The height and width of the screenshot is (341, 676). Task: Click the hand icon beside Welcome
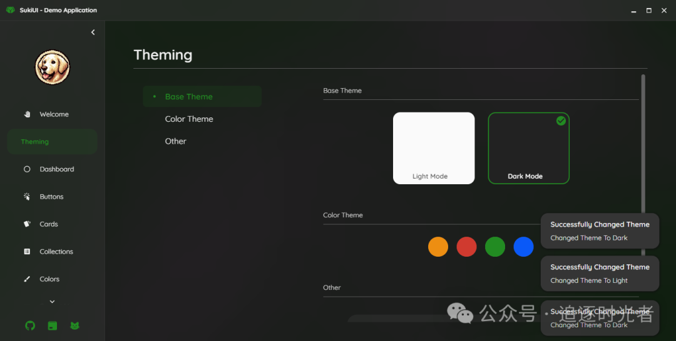(x=27, y=114)
